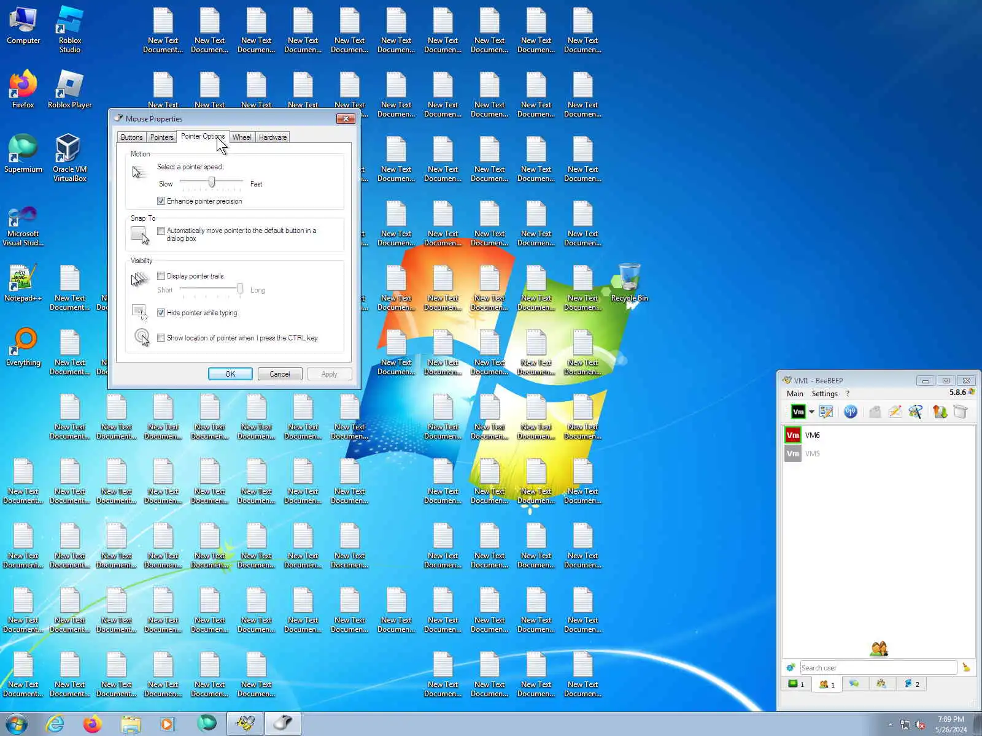Click the pointer trails length slider thumb
Screen dimensions: 982x736
point(240,289)
